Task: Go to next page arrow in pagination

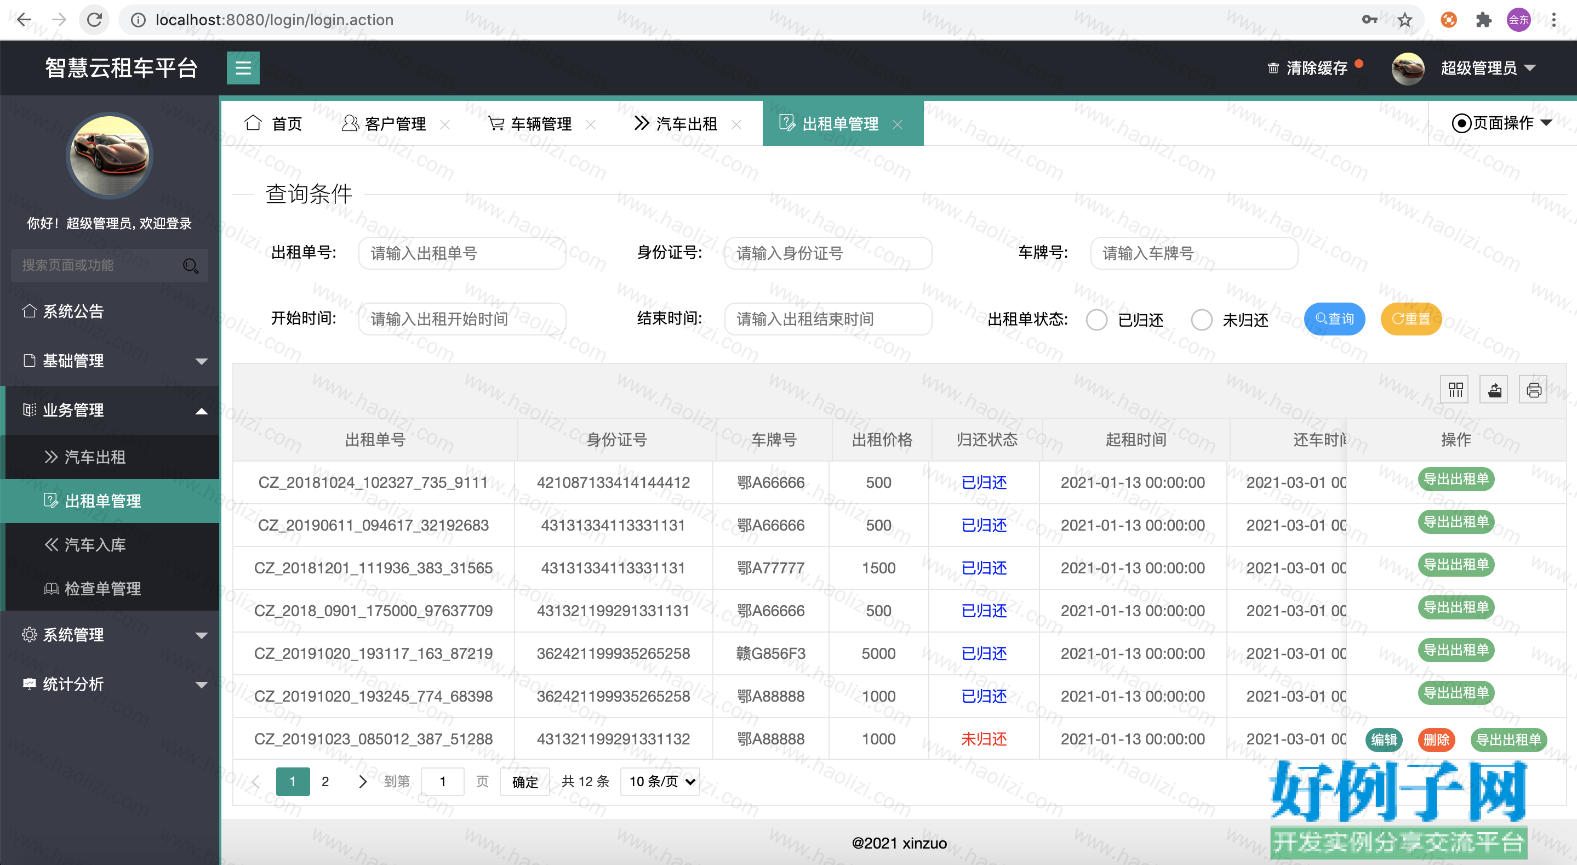Action: click(x=362, y=781)
